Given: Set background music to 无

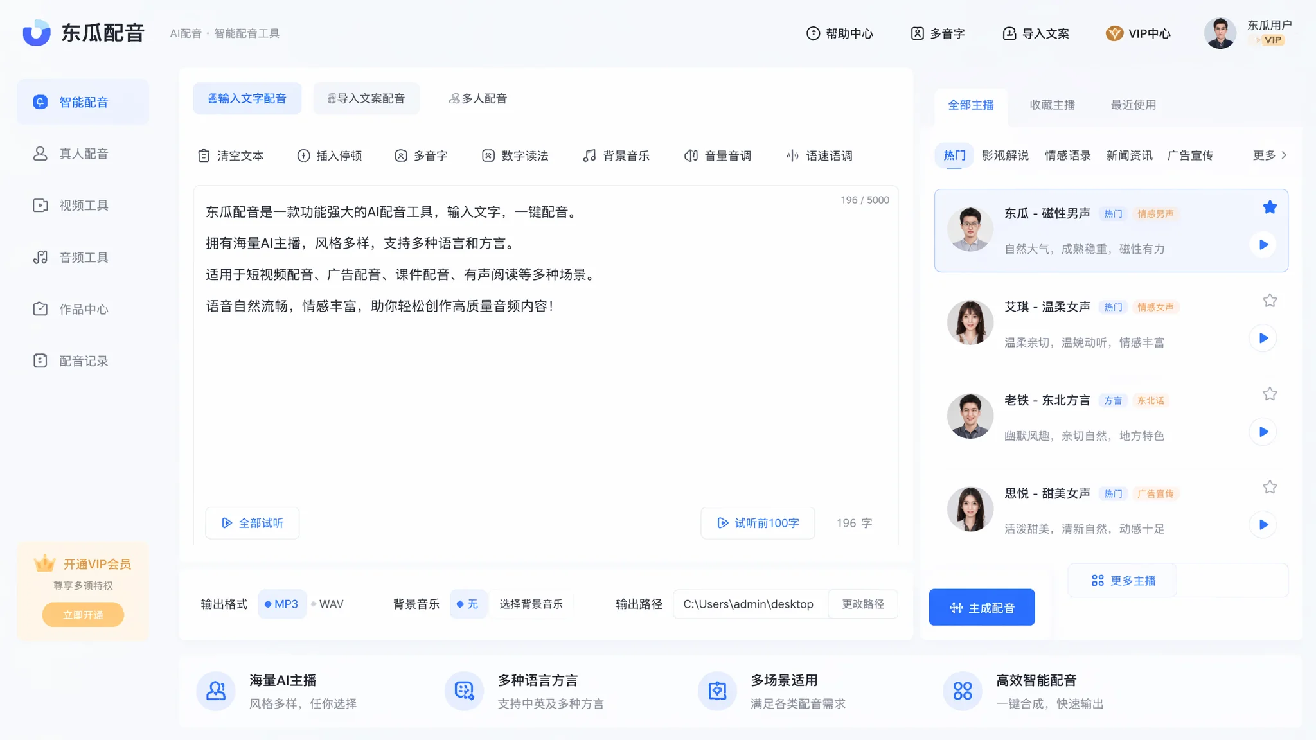Looking at the screenshot, I should 468,604.
